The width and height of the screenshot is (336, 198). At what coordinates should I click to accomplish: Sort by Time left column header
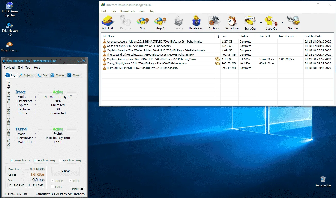coord(268,36)
